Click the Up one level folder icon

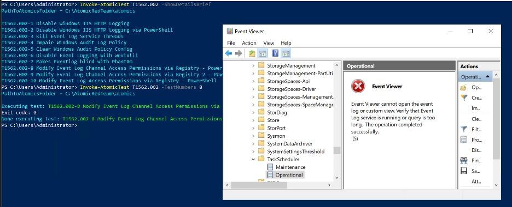[252, 53]
